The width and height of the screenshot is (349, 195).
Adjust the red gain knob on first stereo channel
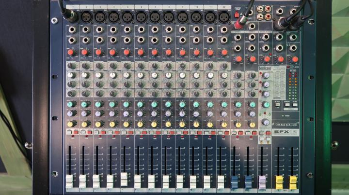(238, 59)
